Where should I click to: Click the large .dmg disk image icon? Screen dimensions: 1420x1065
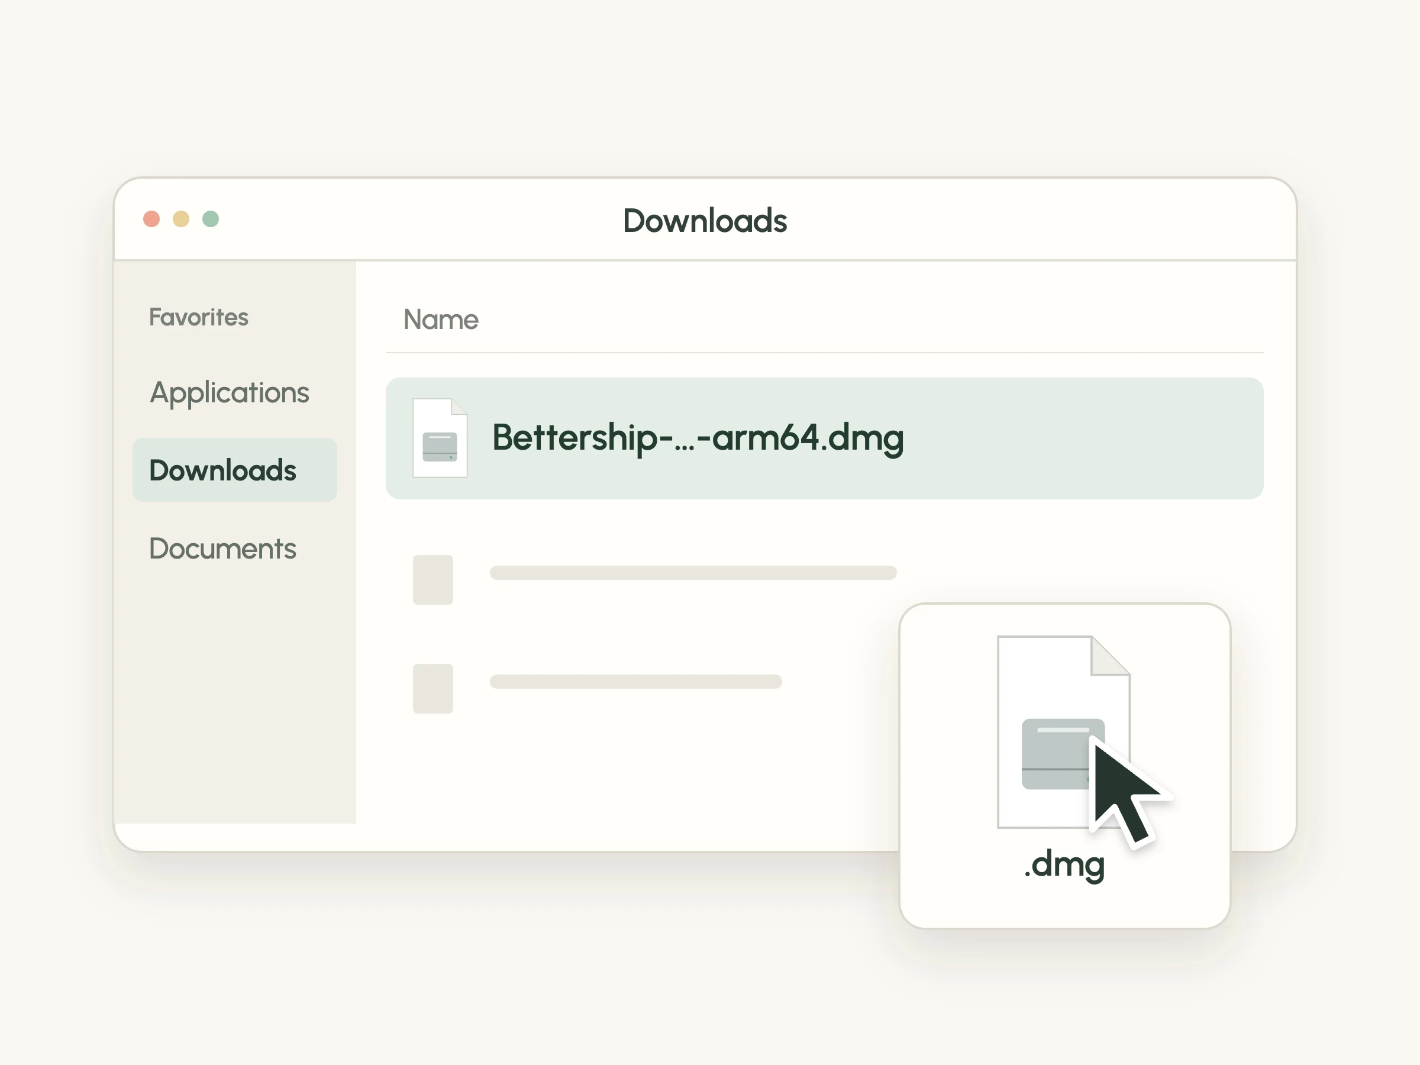[x=1064, y=732]
